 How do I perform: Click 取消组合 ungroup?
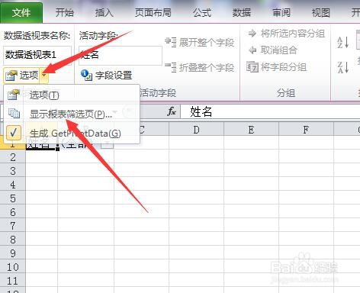(x=273, y=50)
